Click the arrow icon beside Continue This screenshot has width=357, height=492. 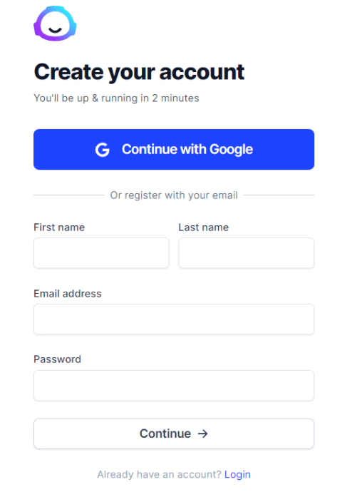203,434
